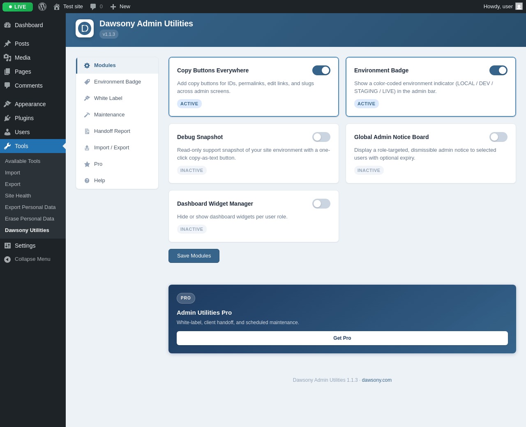Open the Export submenu item

pyautogui.click(x=13, y=184)
